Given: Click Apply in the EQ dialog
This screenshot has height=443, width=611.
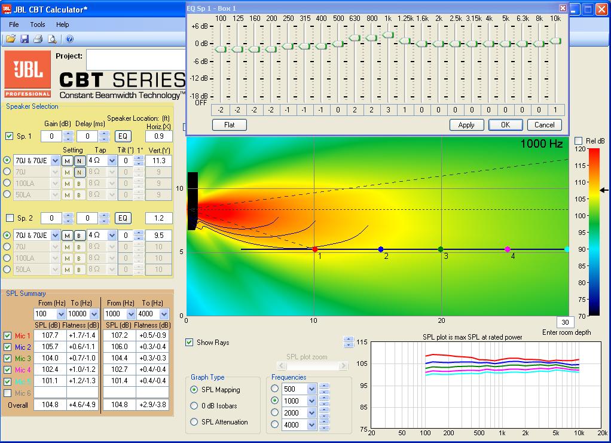Looking at the screenshot, I should click(x=466, y=125).
